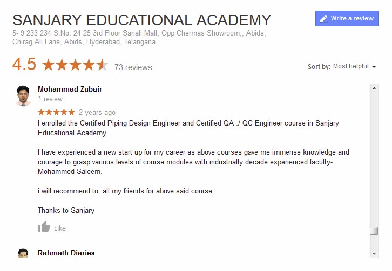392x271 pixels.
Task: Click the '1 review' count under Mohammad Zubair
Action: [50, 99]
